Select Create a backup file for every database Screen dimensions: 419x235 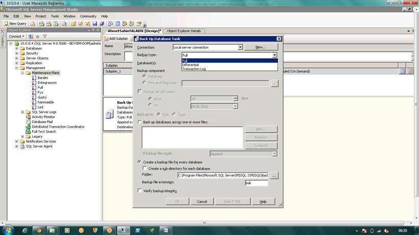pyautogui.click(x=139, y=162)
